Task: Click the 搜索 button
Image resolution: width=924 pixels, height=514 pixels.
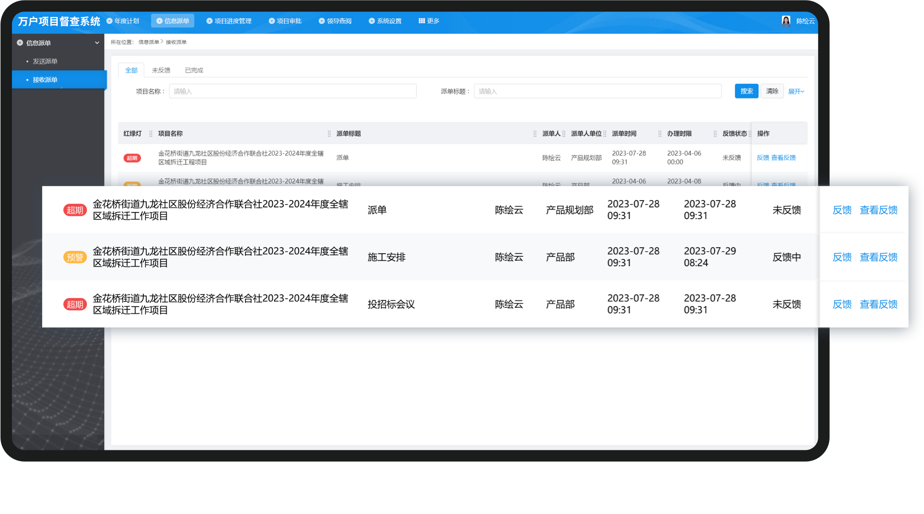Action: click(746, 91)
